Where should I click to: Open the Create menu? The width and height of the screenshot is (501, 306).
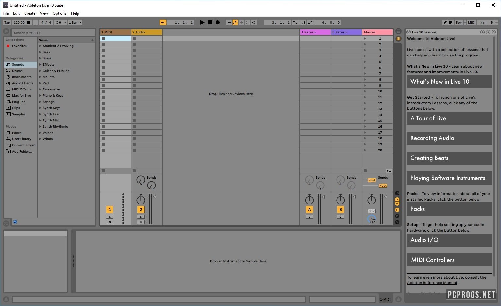pyautogui.click(x=30, y=13)
